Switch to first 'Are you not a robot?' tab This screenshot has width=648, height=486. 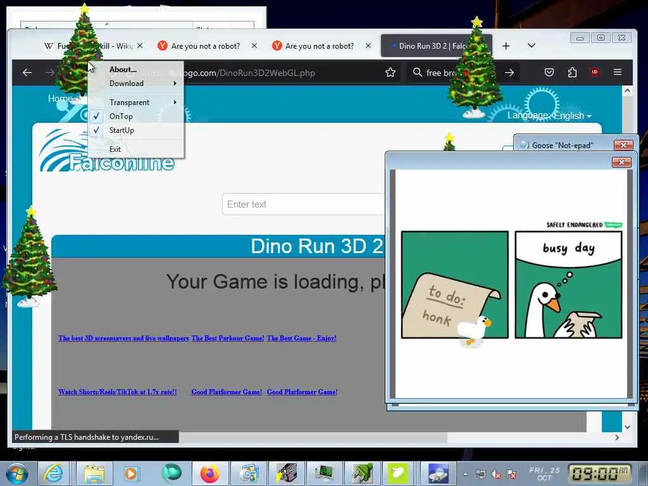[x=206, y=46]
